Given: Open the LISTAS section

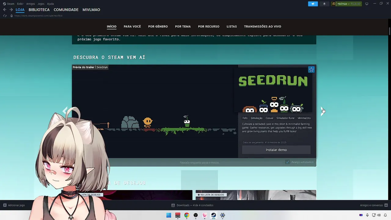Looking at the screenshot, I should [x=232, y=27].
